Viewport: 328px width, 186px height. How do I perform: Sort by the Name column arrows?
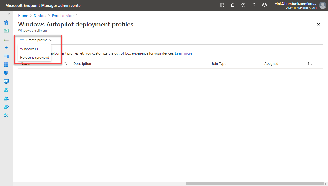[x=66, y=64]
